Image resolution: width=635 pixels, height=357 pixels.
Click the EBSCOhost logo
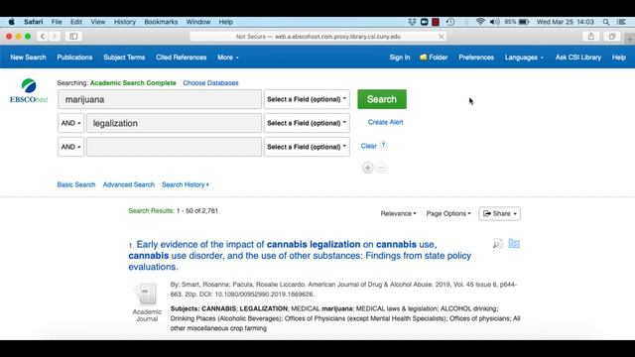point(29,90)
